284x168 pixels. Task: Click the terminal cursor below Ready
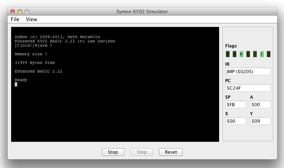click(x=16, y=84)
